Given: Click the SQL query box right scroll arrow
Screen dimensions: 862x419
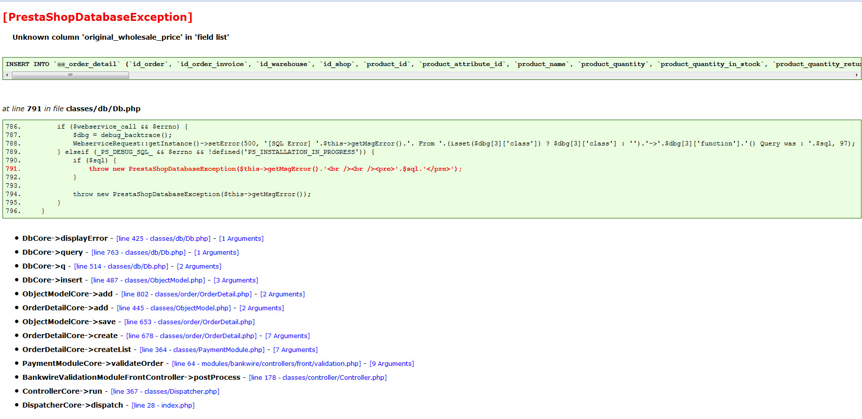Looking at the screenshot, I should 857,75.
